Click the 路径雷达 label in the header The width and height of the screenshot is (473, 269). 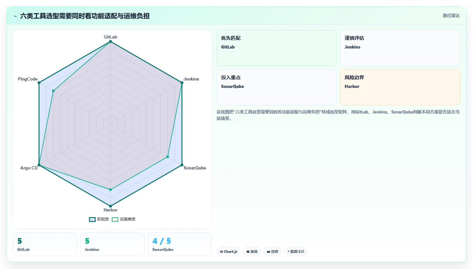(x=451, y=16)
